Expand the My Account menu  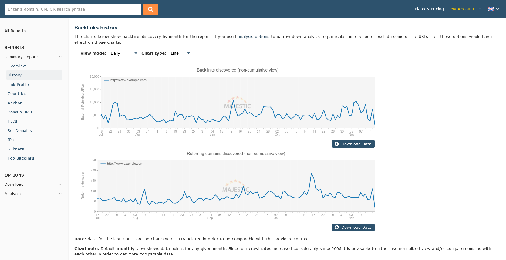466,9
